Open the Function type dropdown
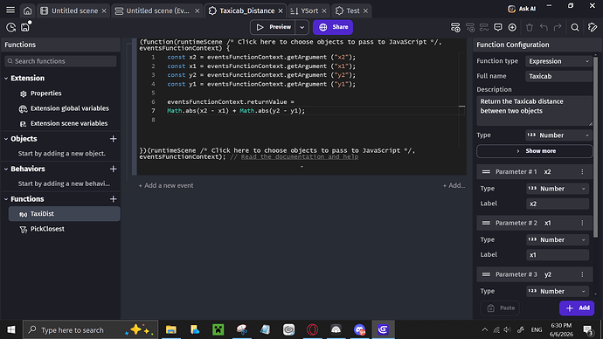Image resolution: width=603 pixels, height=339 pixels. tap(558, 61)
